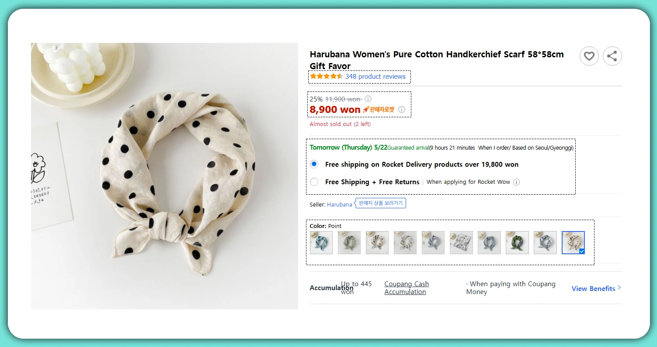Select Free Shipping + Free Returns radio option

(314, 182)
